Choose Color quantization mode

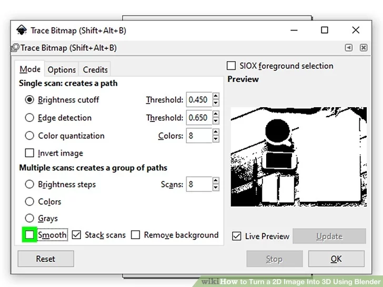[30, 136]
